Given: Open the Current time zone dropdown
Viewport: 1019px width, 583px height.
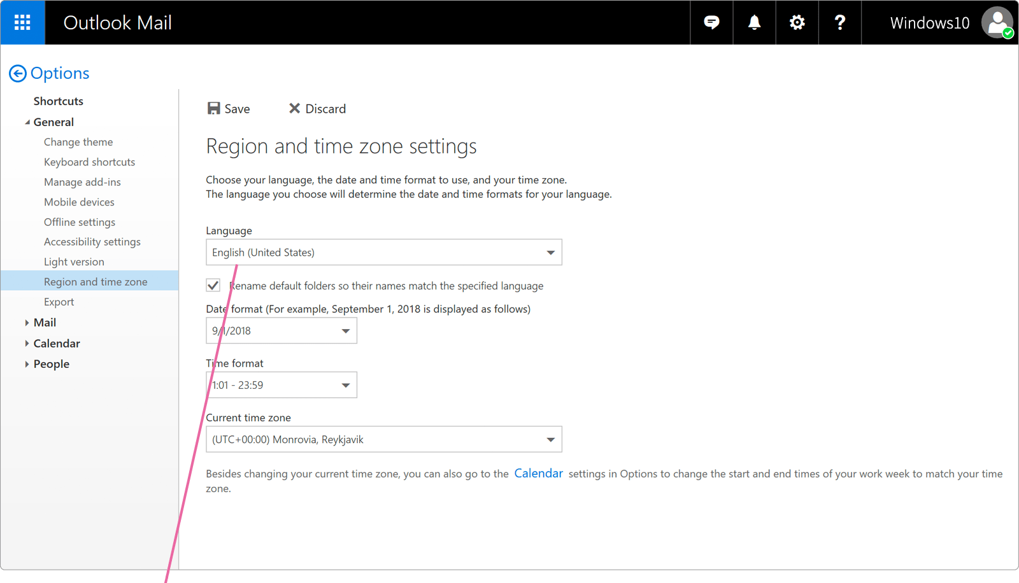Looking at the screenshot, I should (x=384, y=439).
